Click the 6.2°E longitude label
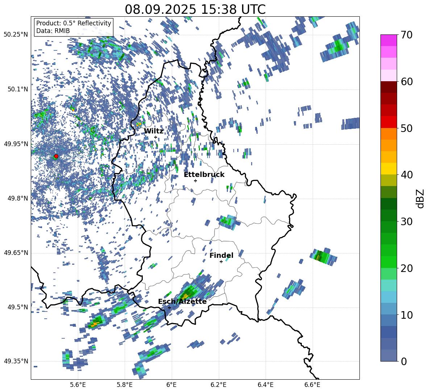This screenshot has width=429, height=392. tap(218, 385)
